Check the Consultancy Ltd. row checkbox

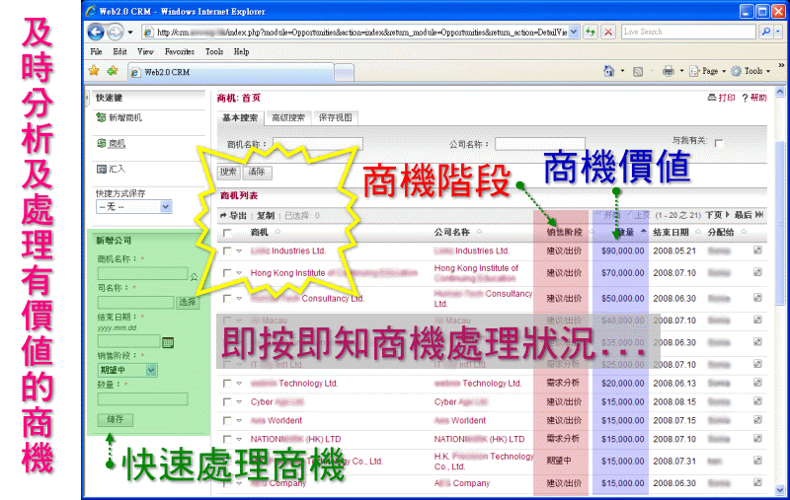coord(227,298)
